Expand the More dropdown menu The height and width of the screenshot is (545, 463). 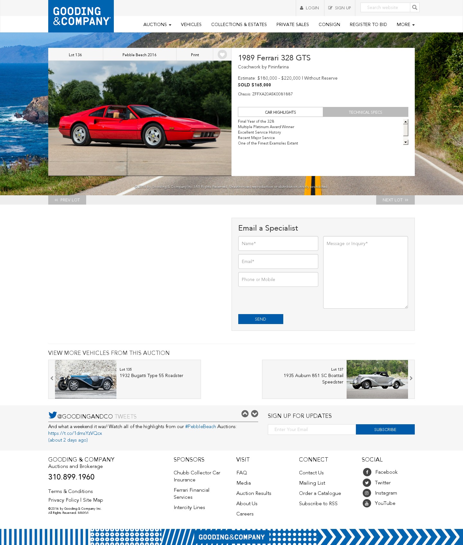405,24
